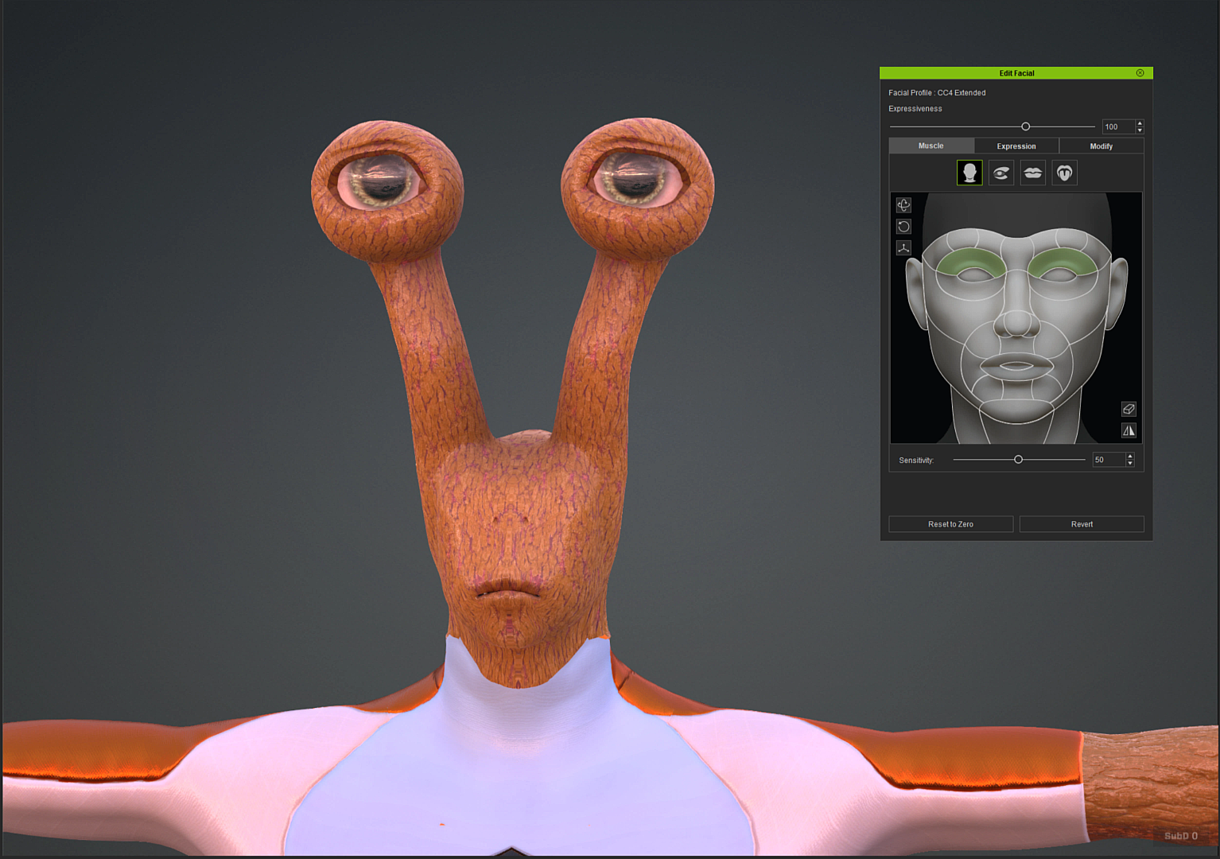The image size is (1220, 859).
Task: Switch to the Muscle tab
Action: [931, 146]
